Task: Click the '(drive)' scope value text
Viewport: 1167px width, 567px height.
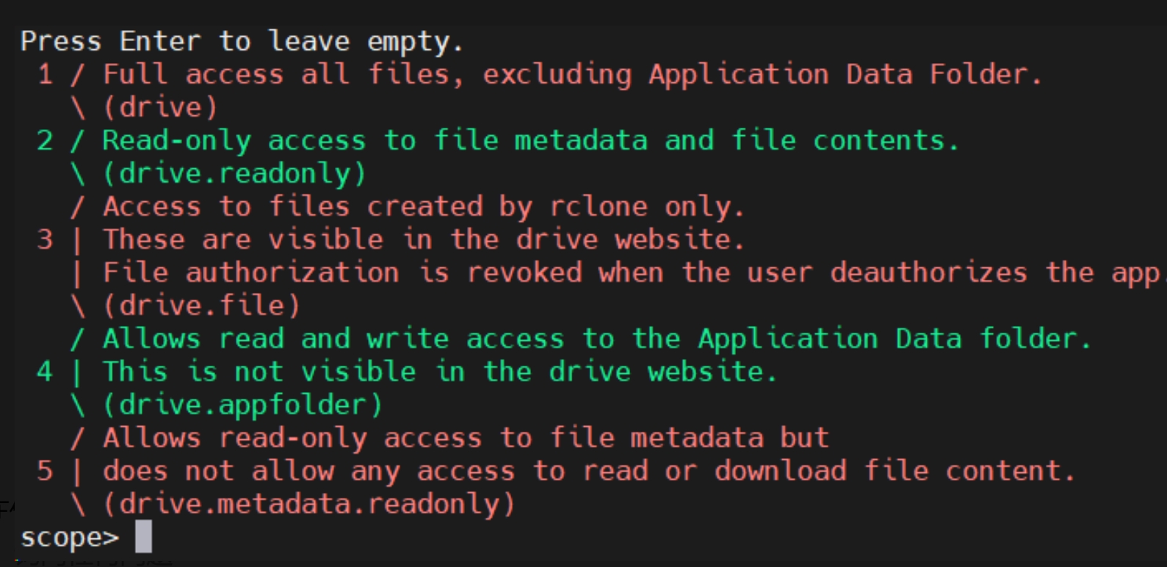Action: (161, 107)
